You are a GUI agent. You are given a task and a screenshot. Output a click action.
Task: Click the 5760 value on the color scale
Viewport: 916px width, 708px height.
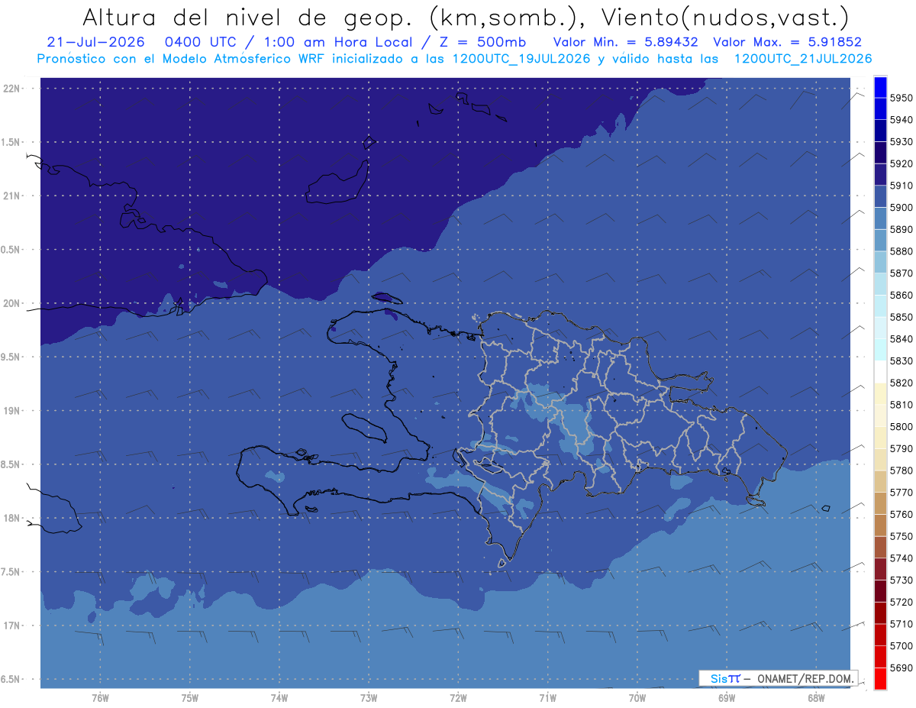[x=901, y=515]
